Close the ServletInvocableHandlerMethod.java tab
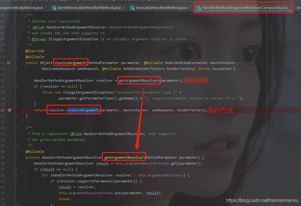301x206 pixels. coord(123,7)
